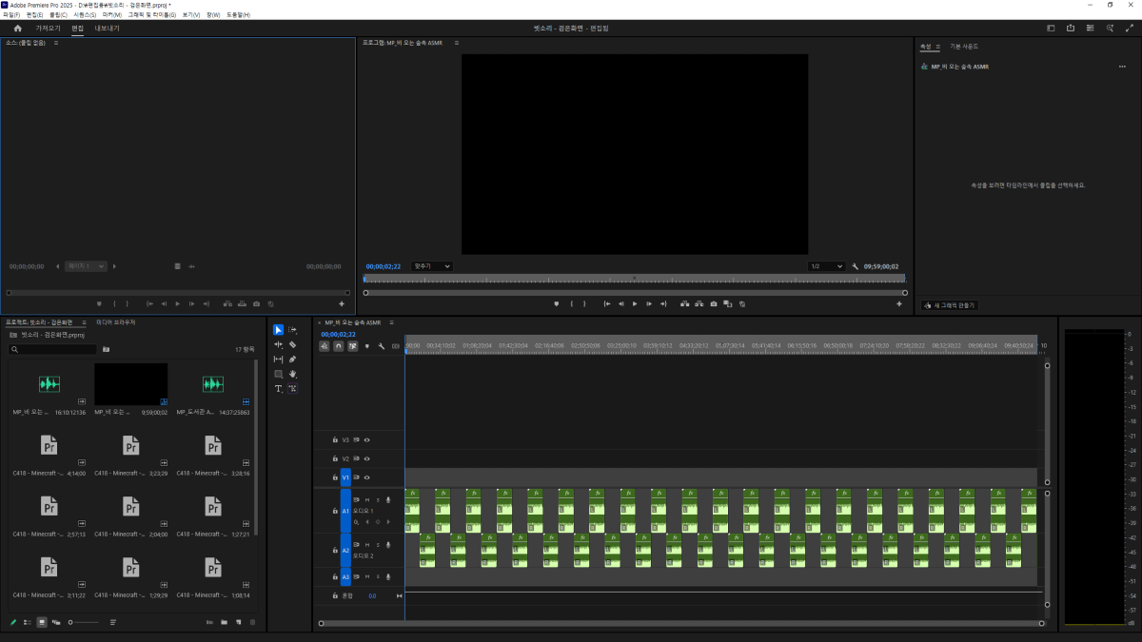The image size is (1142, 642).
Task: Select the Track Select Forward tool
Action: click(293, 330)
